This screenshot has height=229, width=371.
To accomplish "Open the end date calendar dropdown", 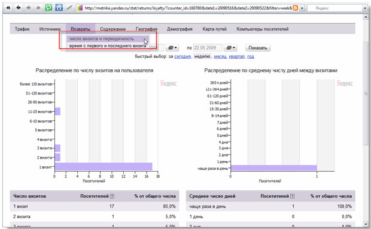I will coord(230,48).
